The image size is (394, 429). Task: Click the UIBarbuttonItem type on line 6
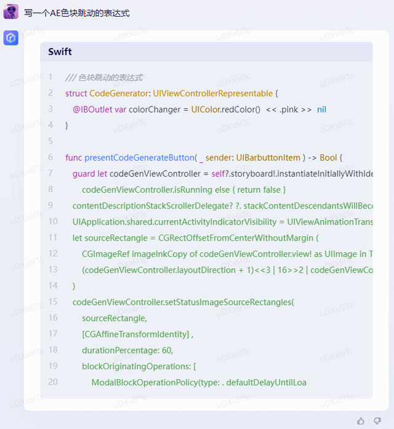coord(268,158)
